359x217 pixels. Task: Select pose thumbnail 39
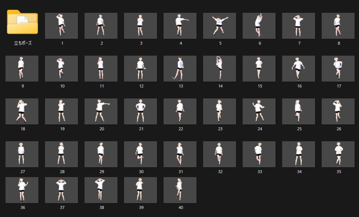[x=141, y=190]
